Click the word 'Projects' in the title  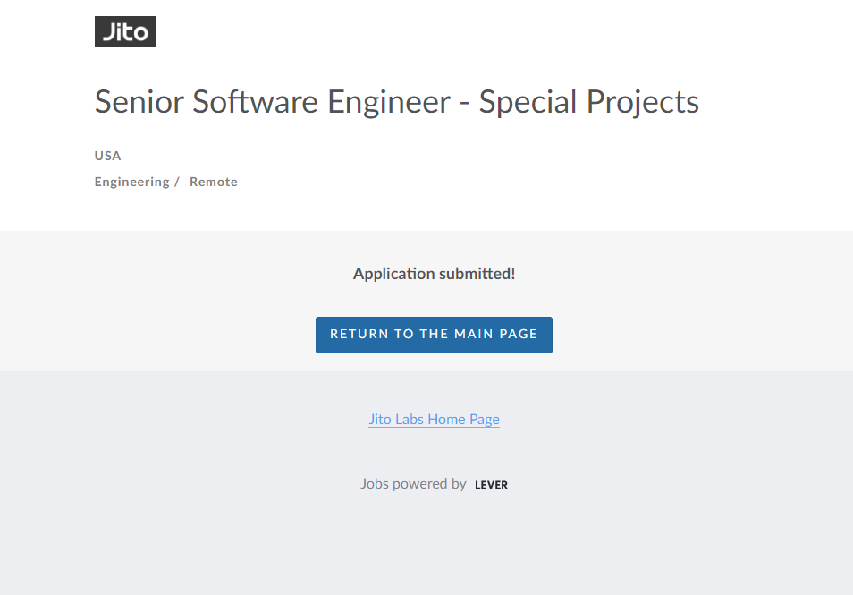(643, 102)
